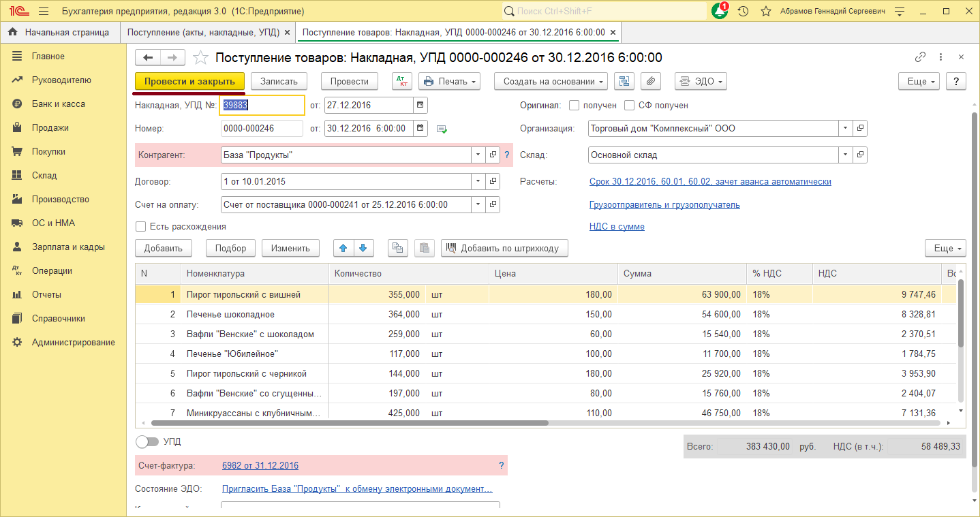
Task: Expand the Контрагент dropdown list
Action: (x=478, y=155)
